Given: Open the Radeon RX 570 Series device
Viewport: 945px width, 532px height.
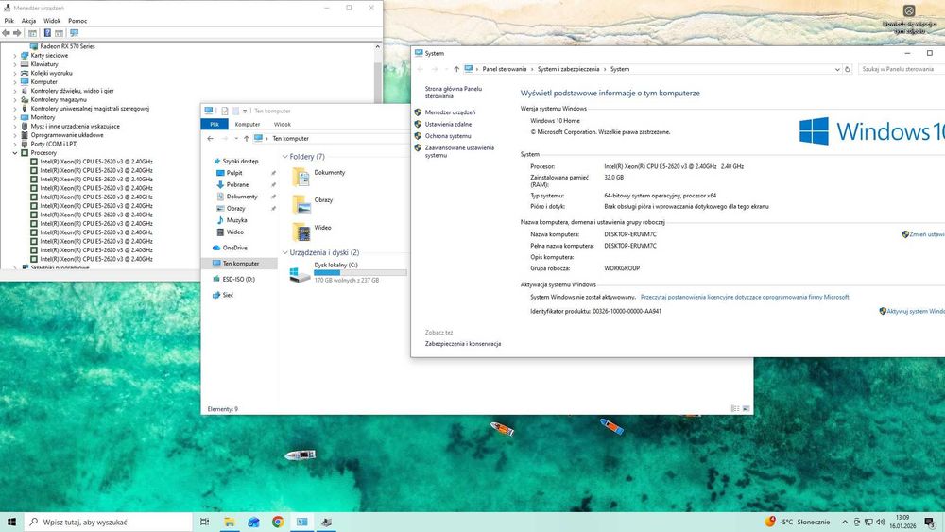Looking at the screenshot, I should (x=67, y=46).
